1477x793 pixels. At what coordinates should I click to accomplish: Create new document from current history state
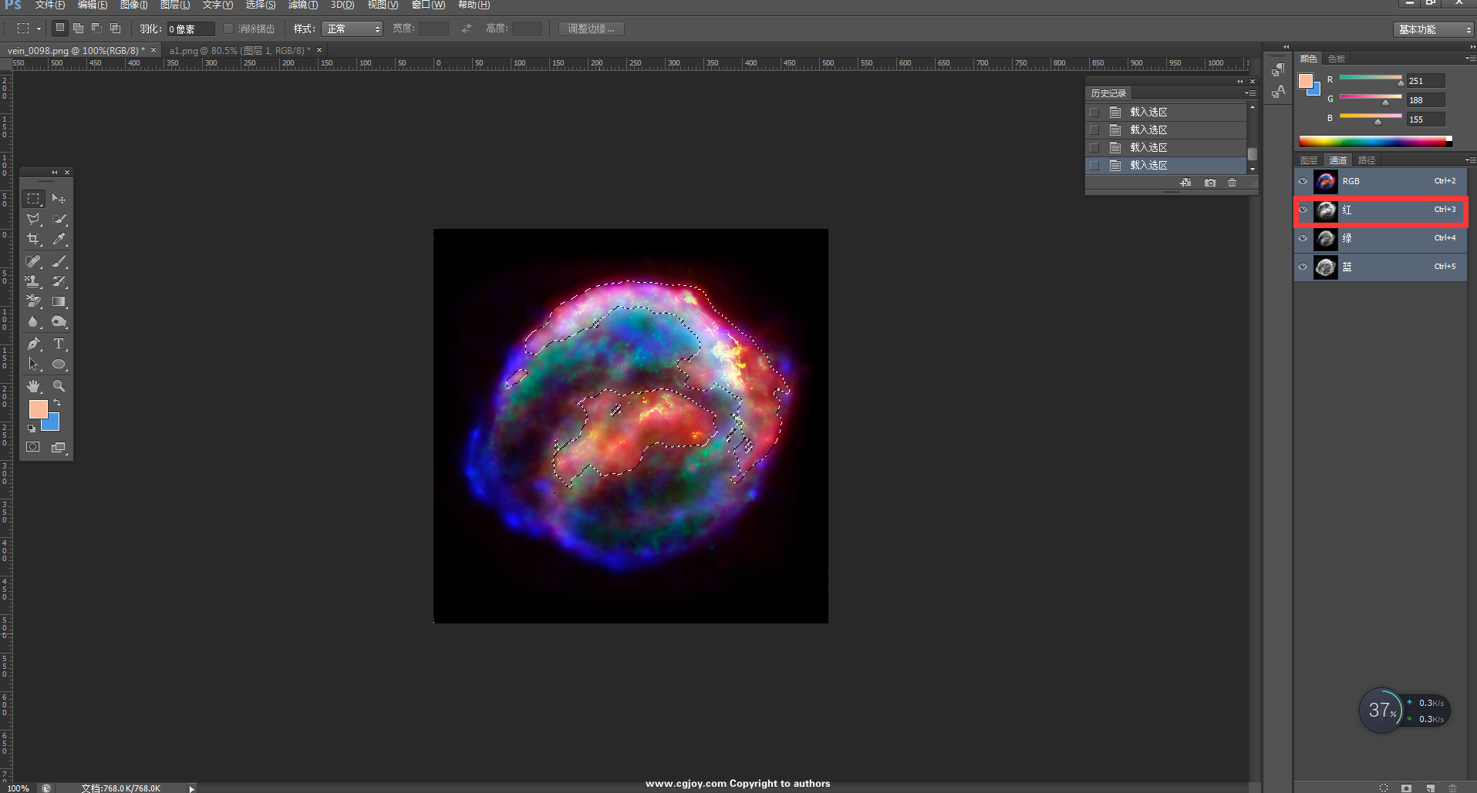(x=1185, y=183)
